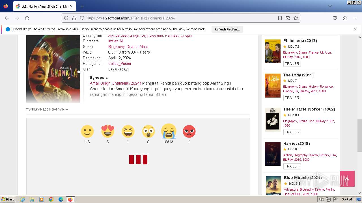Open the Biography genre link for Chamkila
362x203 pixels.
tap(117, 47)
